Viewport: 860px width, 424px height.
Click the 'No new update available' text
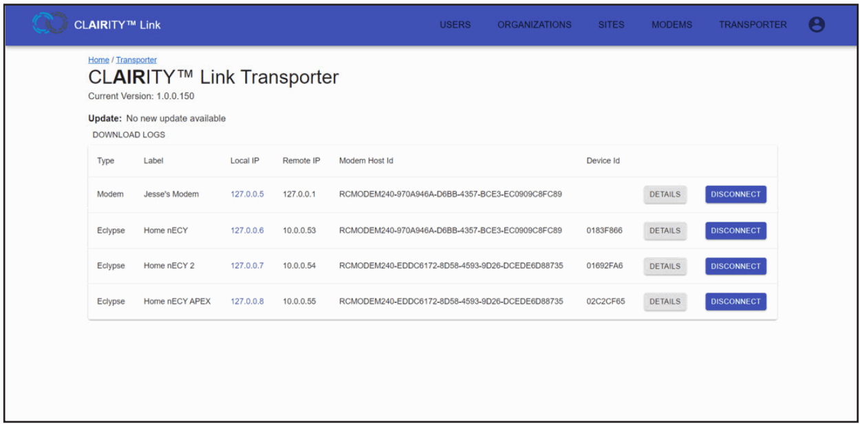point(176,118)
